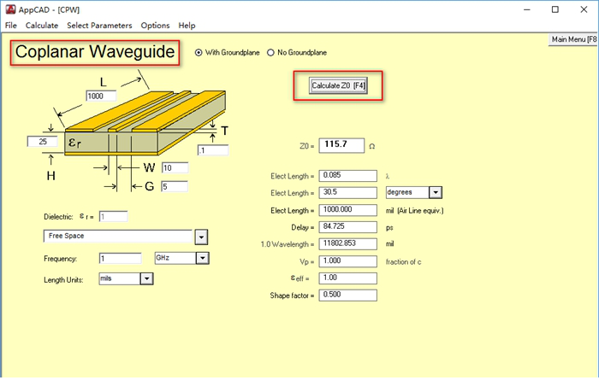The height and width of the screenshot is (392, 599).
Task: Click the Elect Length 1000.000 field
Action: point(347,210)
